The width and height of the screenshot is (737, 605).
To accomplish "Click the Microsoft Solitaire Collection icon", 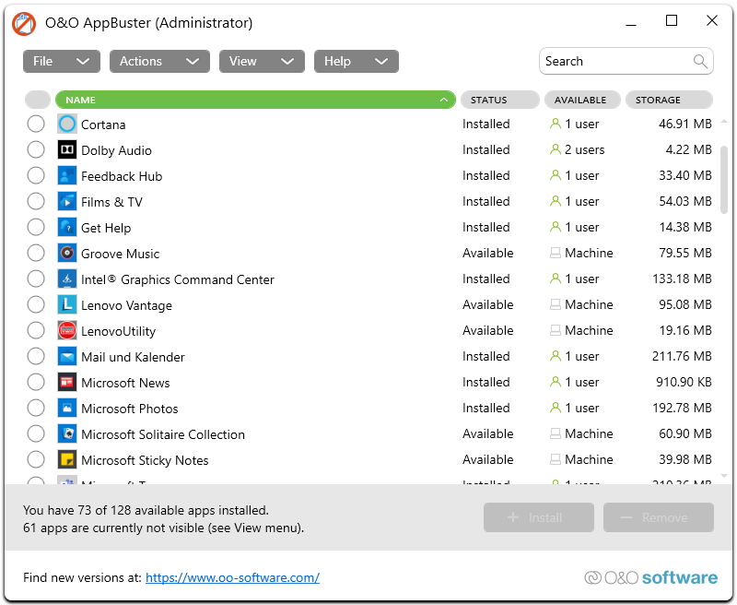I will coord(66,433).
